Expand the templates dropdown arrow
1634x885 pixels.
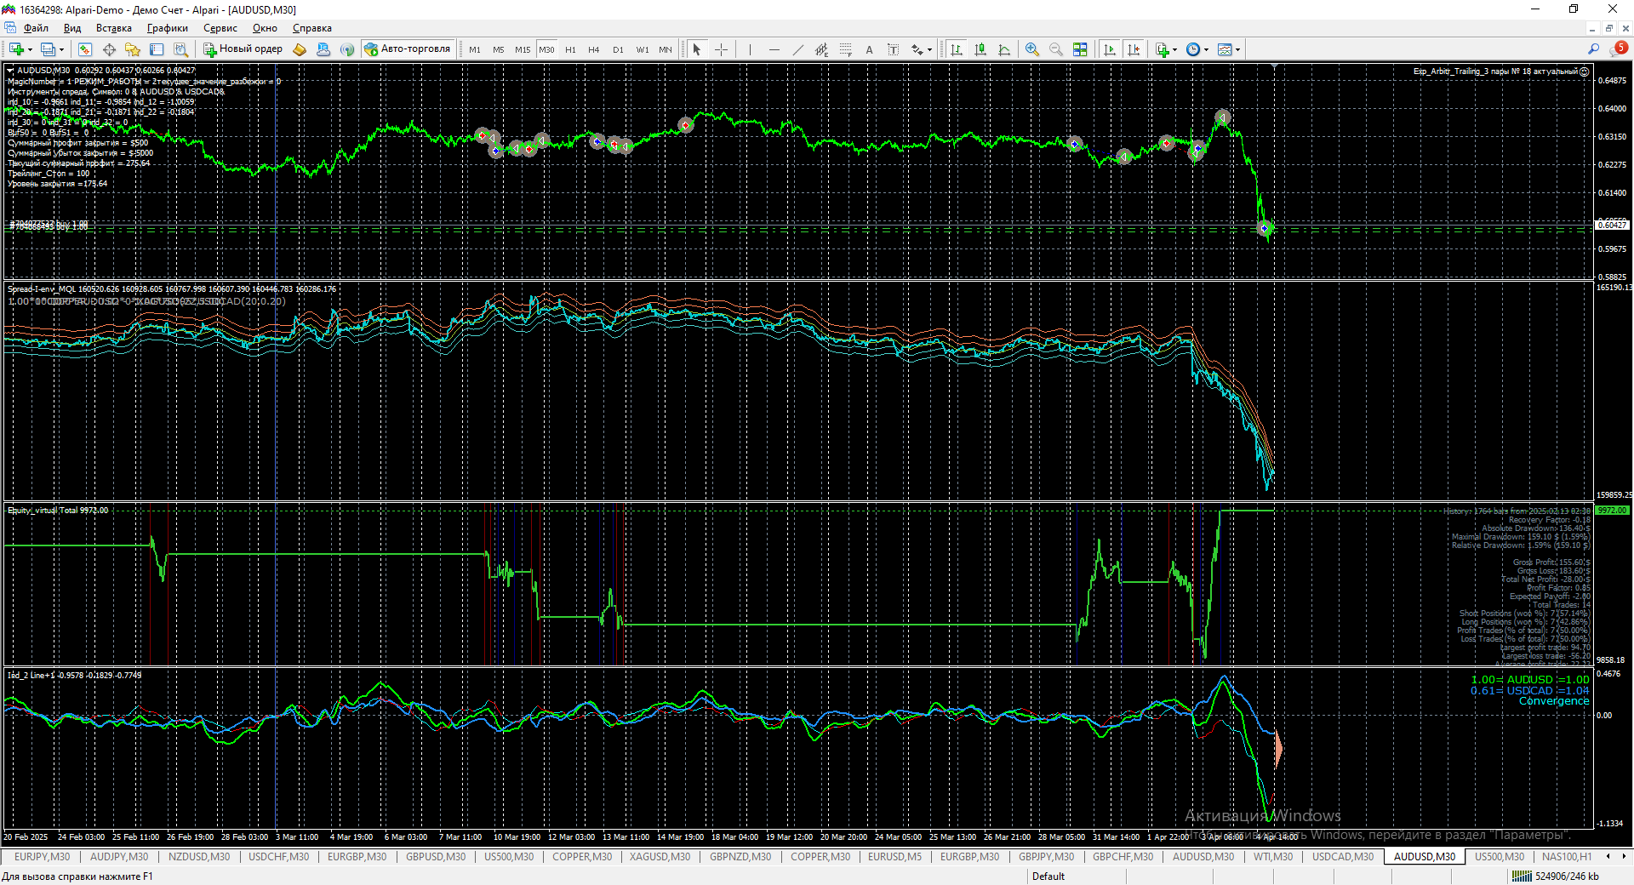(x=1237, y=49)
